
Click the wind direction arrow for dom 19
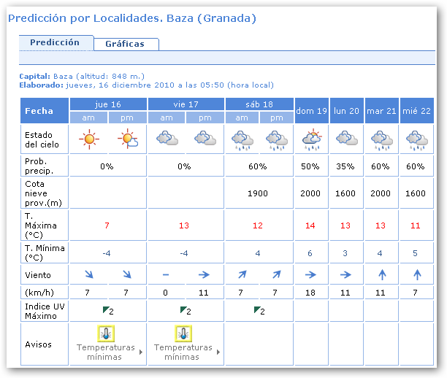[310, 275]
